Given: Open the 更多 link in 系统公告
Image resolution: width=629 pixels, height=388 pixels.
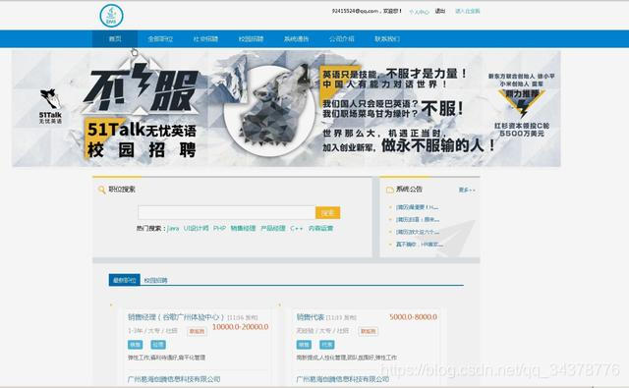Looking at the screenshot, I should (467, 190).
